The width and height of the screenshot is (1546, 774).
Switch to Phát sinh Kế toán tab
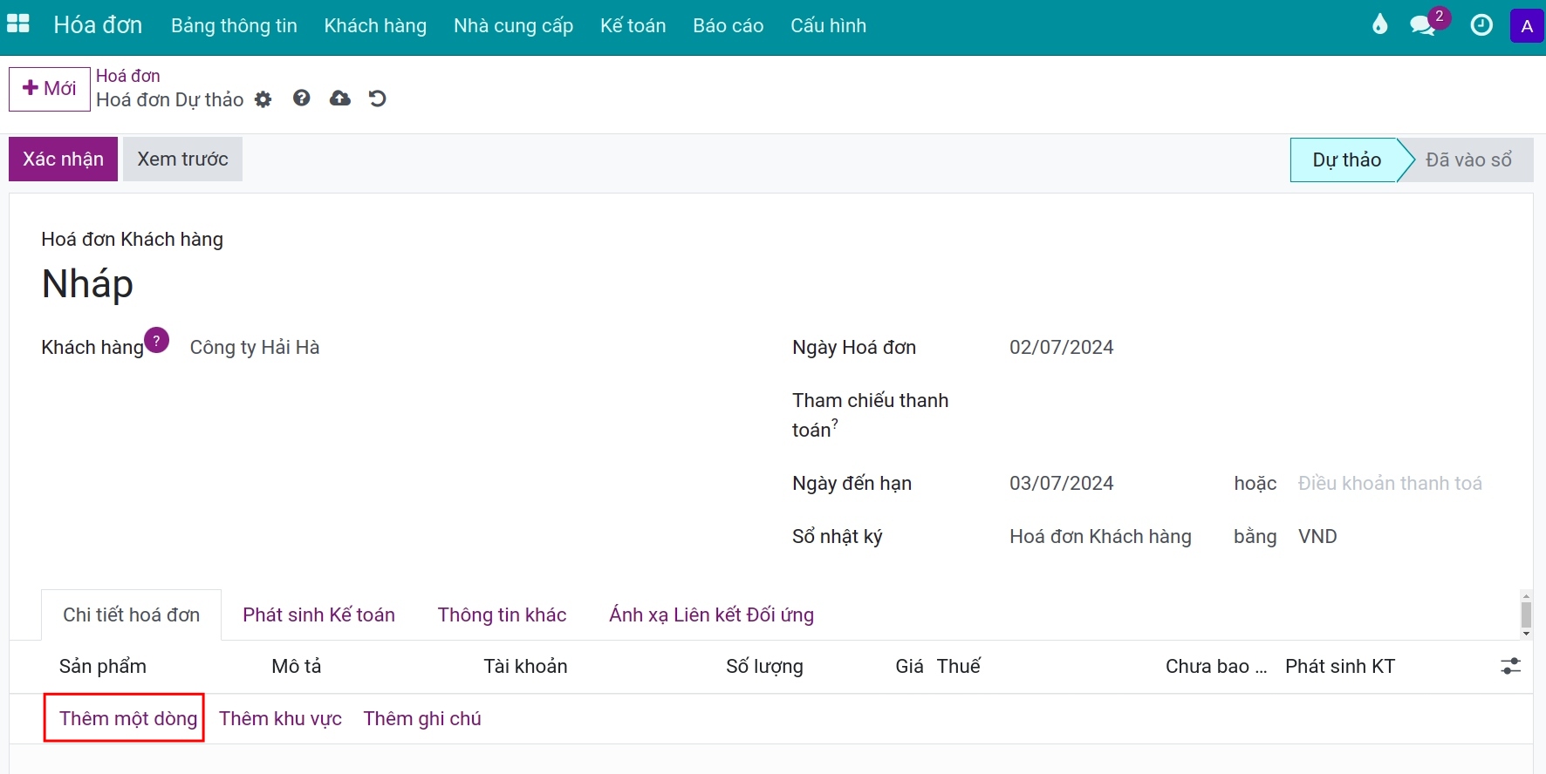tap(319, 615)
